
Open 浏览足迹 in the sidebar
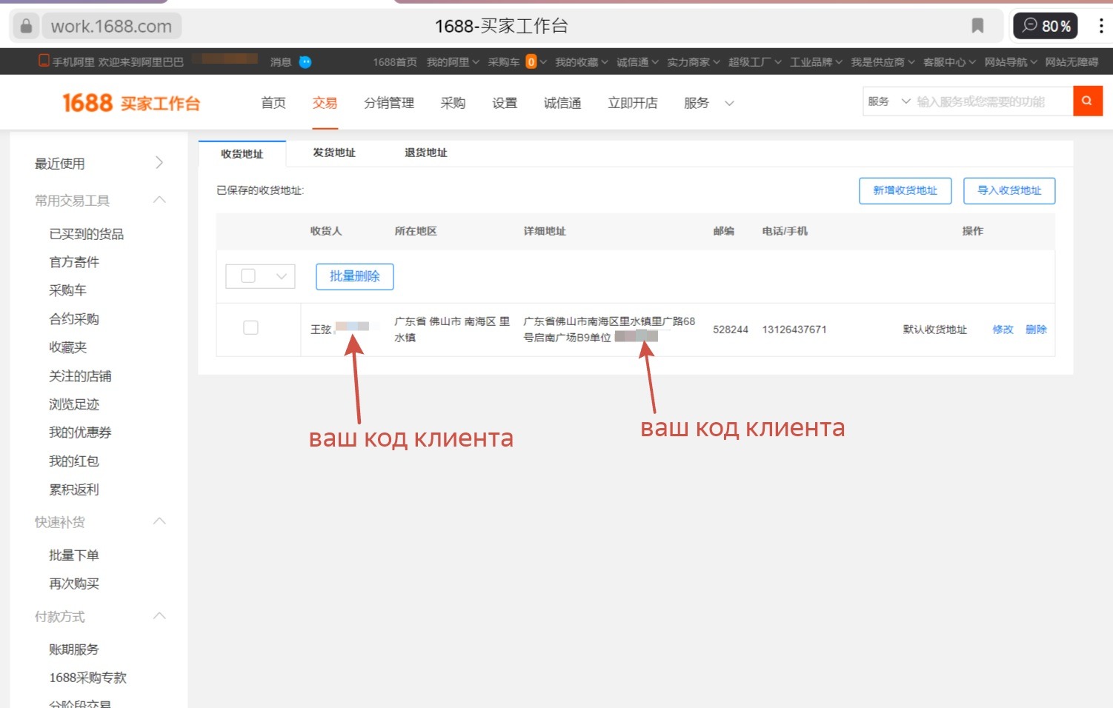click(x=74, y=404)
